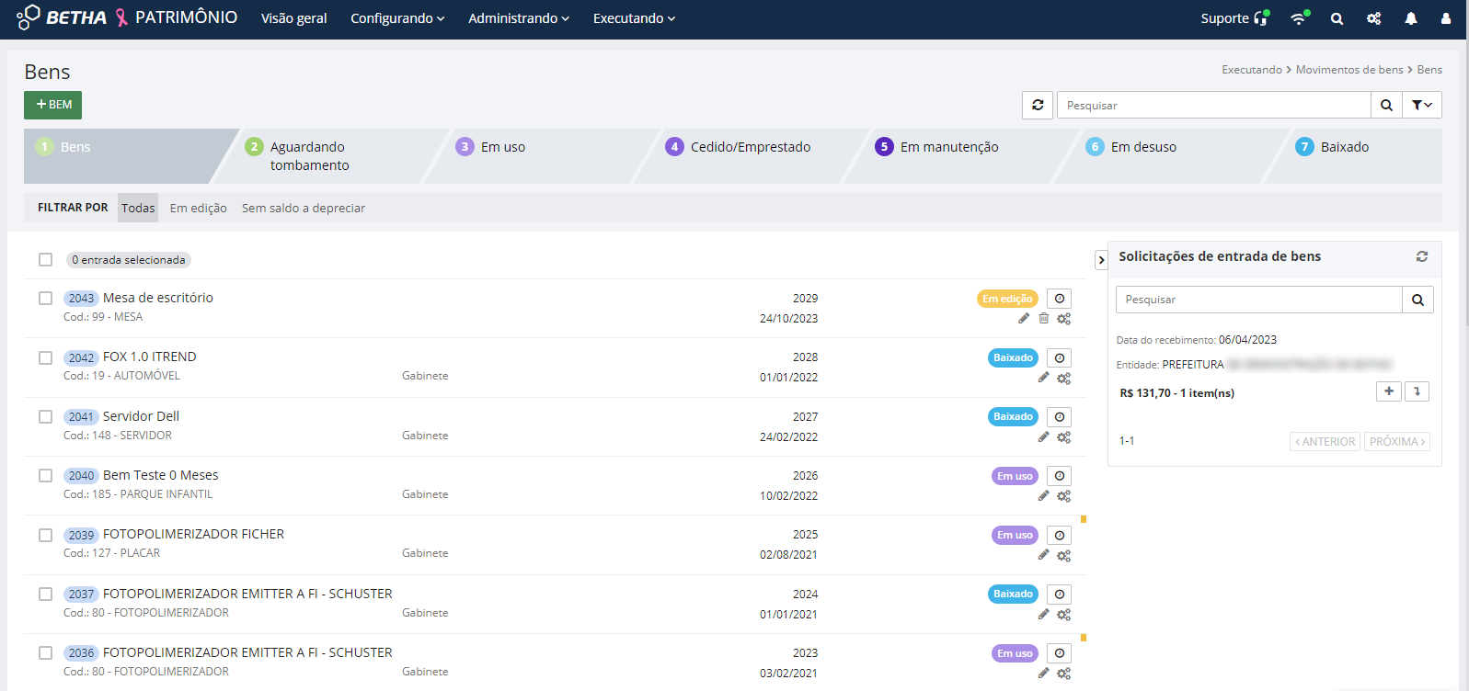
Task: Click PRÓXIMA pagination button
Action: [x=1396, y=442]
